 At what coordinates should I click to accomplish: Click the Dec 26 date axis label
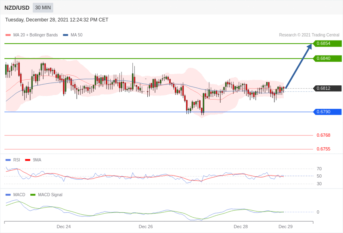coord(146,227)
